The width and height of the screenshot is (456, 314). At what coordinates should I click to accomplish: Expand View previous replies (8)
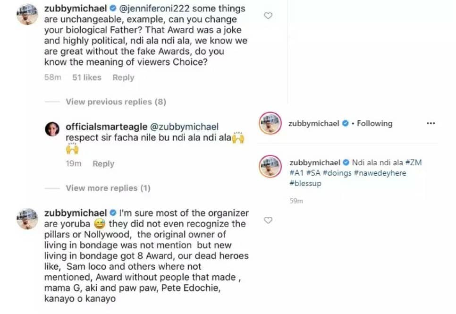point(116,102)
